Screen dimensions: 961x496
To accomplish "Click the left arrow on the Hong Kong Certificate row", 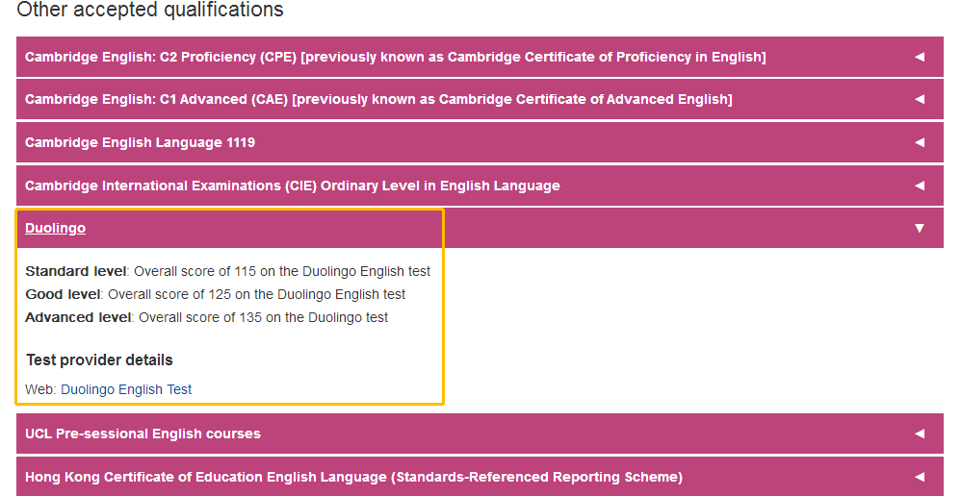I will pyautogui.click(x=920, y=477).
